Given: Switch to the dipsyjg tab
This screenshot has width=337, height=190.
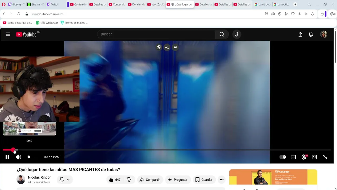Looking at the screenshot, I should coord(17,4).
